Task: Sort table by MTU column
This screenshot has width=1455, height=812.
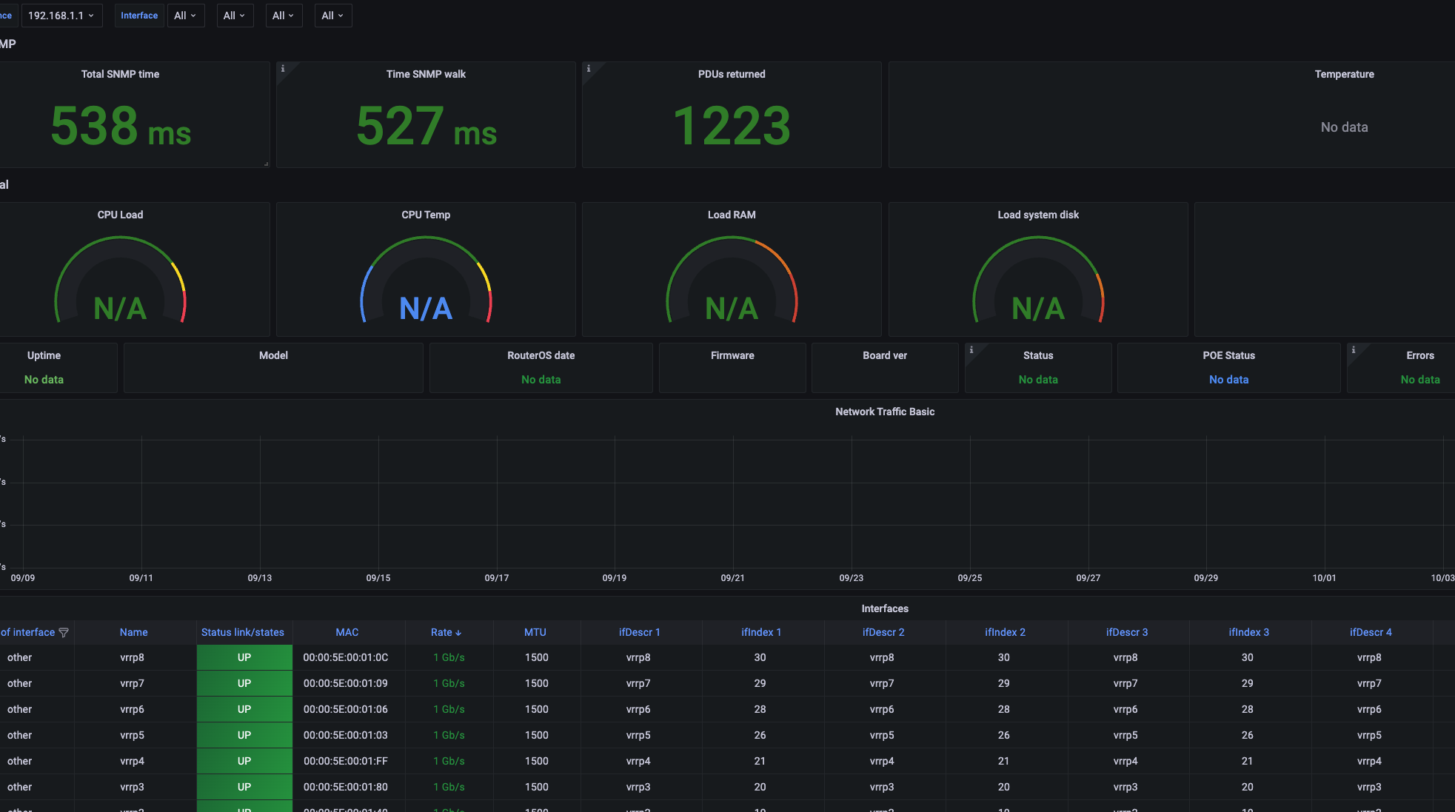Action: (535, 632)
